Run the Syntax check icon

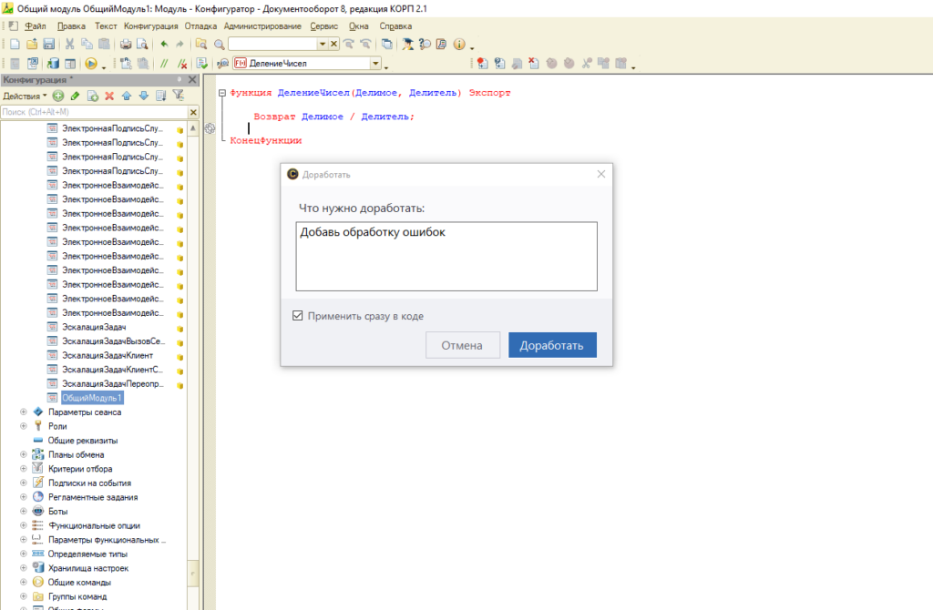coord(201,63)
